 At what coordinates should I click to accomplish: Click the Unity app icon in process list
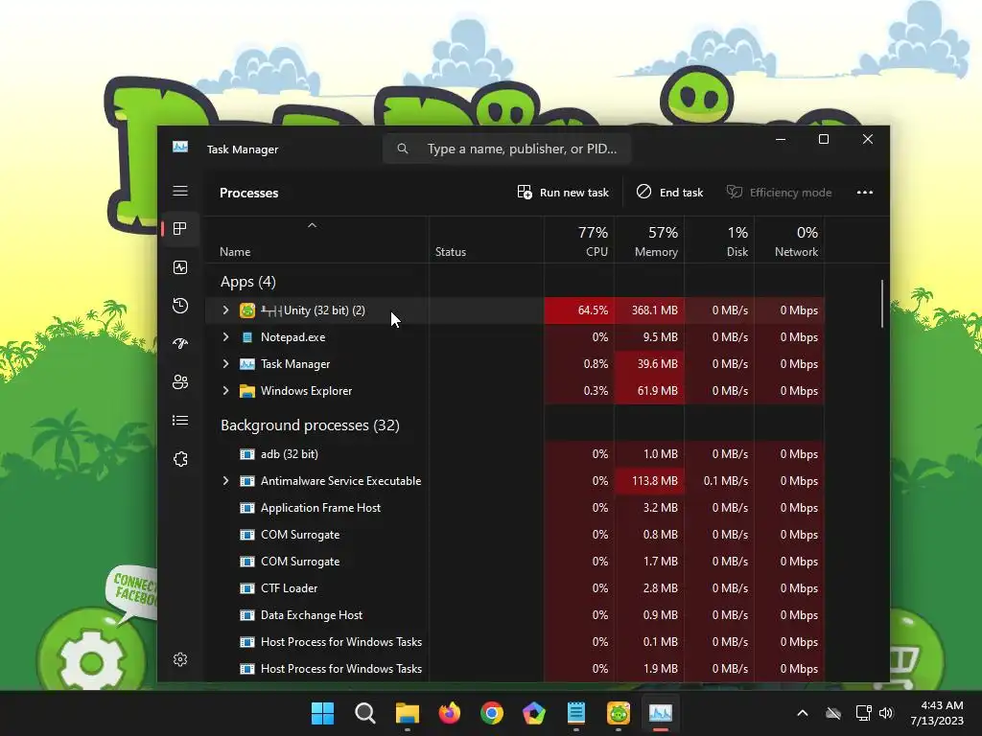(x=247, y=310)
